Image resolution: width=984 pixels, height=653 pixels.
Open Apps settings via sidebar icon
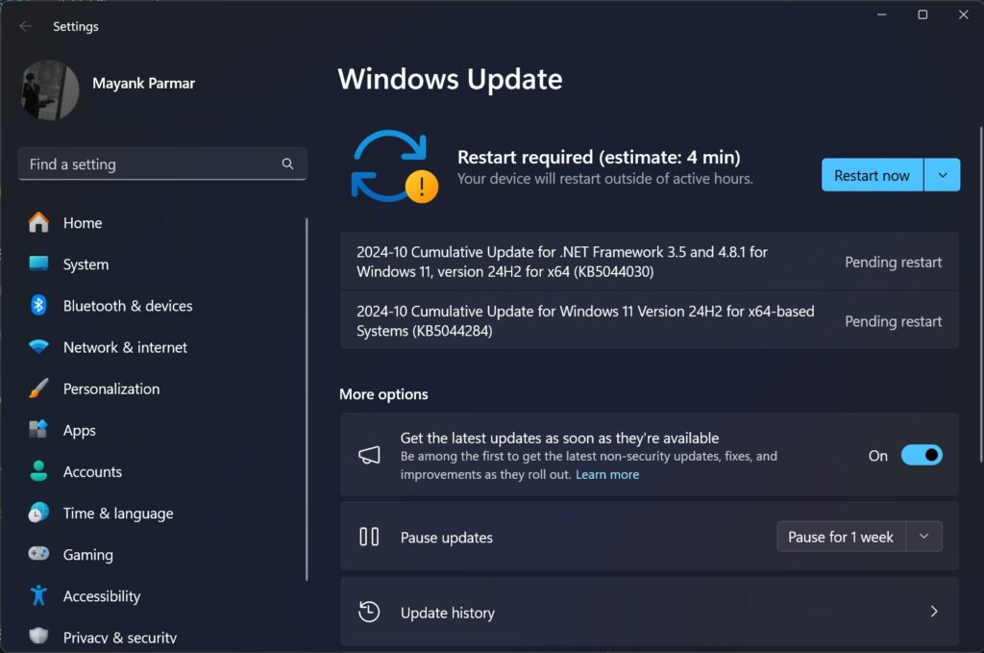point(39,430)
